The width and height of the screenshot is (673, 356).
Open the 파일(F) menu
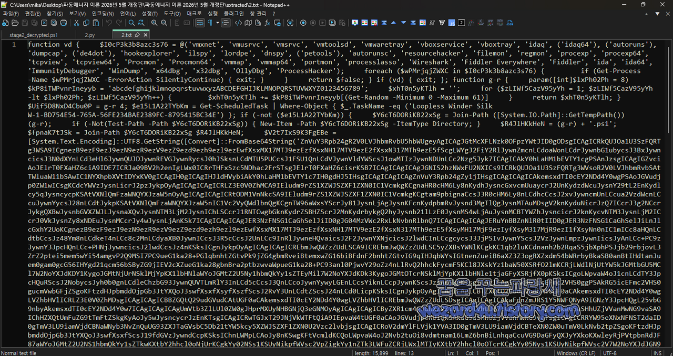click(11, 13)
